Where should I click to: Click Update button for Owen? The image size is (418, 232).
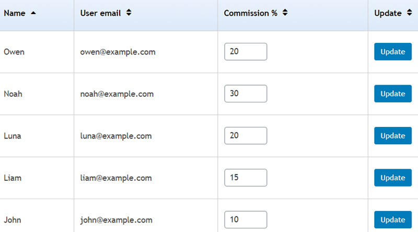click(x=393, y=52)
